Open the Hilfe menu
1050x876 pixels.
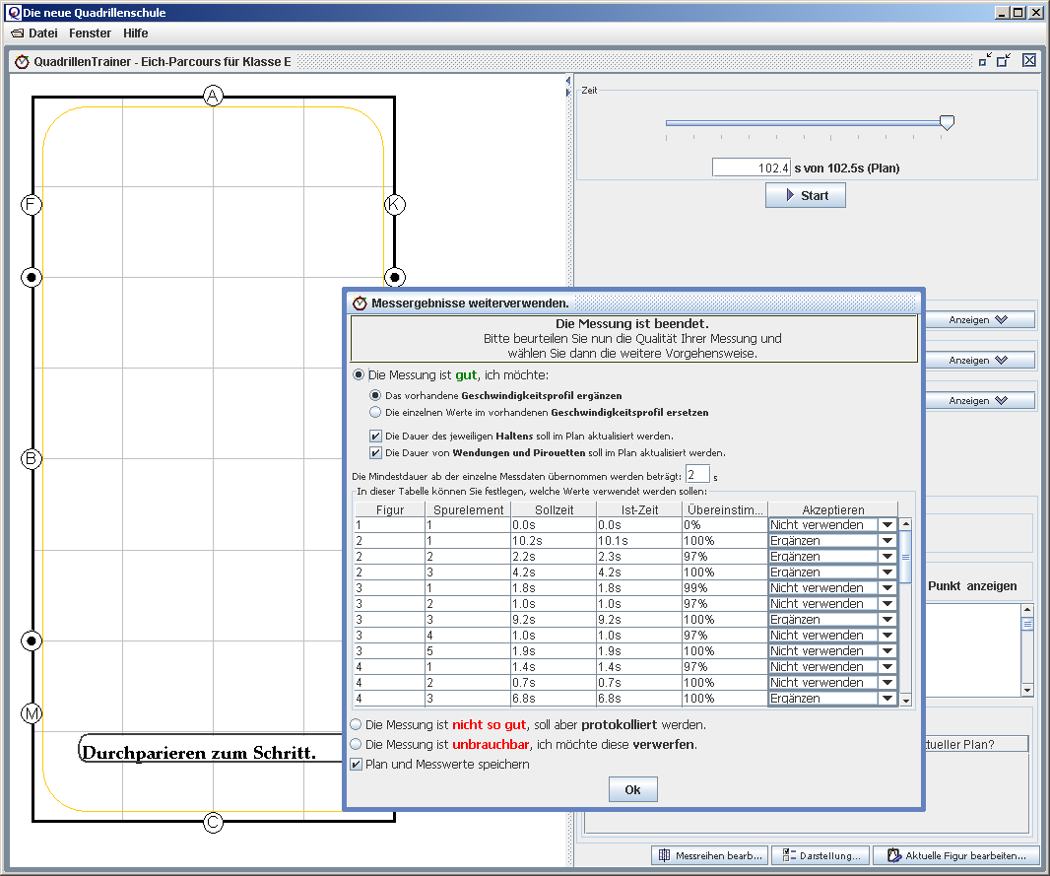point(135,33)
